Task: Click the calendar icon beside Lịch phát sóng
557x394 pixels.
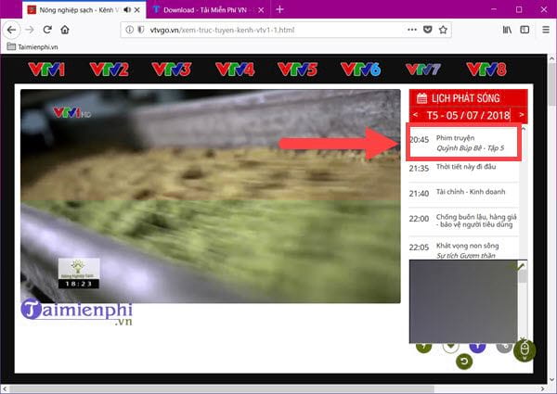Action: (x=421, y=98)
